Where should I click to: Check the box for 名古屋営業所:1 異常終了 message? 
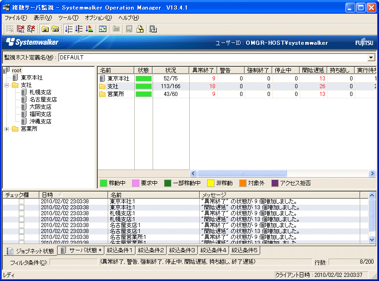click(x=22, y=237)
